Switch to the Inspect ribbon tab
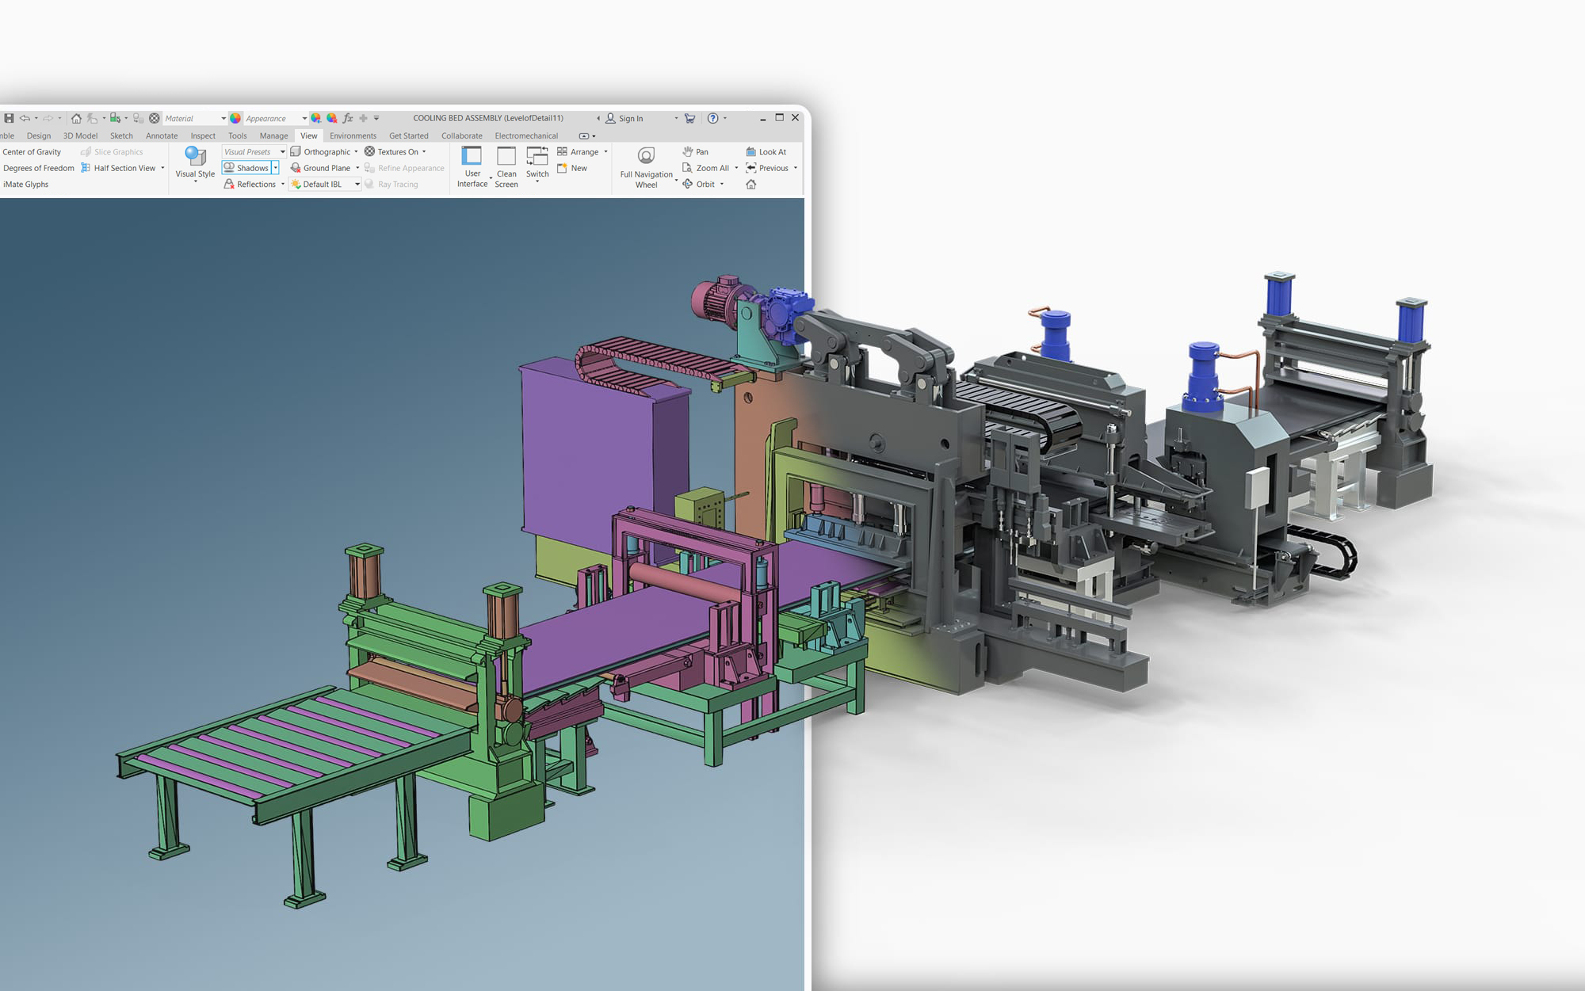This screenshot has height=991, width=1585. pyautogui.click(x=203, y=135)
